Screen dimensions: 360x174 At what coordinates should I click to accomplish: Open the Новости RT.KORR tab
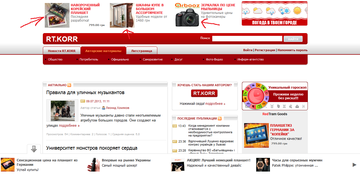pos(62,51)
